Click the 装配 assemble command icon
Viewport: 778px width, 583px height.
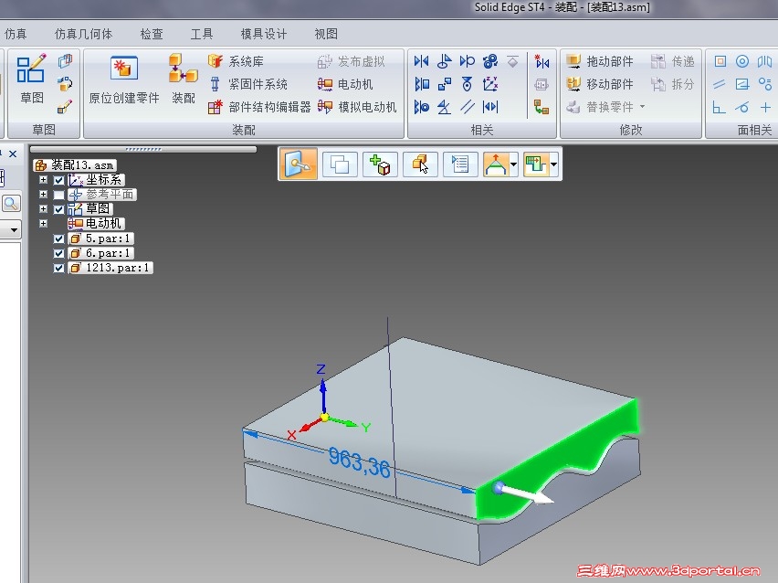184,69
